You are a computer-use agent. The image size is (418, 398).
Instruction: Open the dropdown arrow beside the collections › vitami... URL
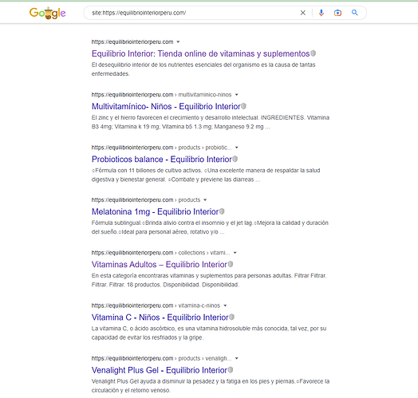pos(235,253)
